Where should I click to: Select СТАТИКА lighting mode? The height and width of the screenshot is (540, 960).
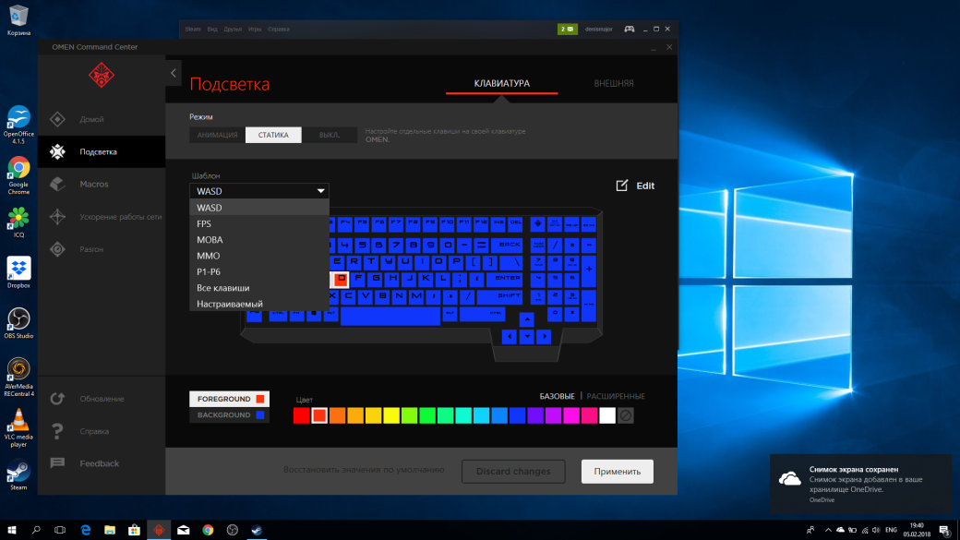point(273,135)
